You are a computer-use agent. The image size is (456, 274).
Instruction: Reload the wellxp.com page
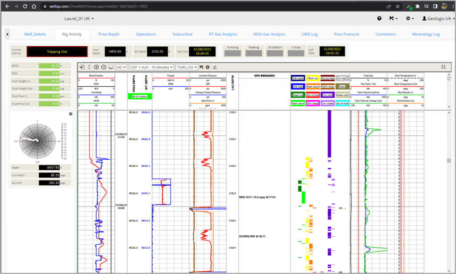[x=25, y=6]
